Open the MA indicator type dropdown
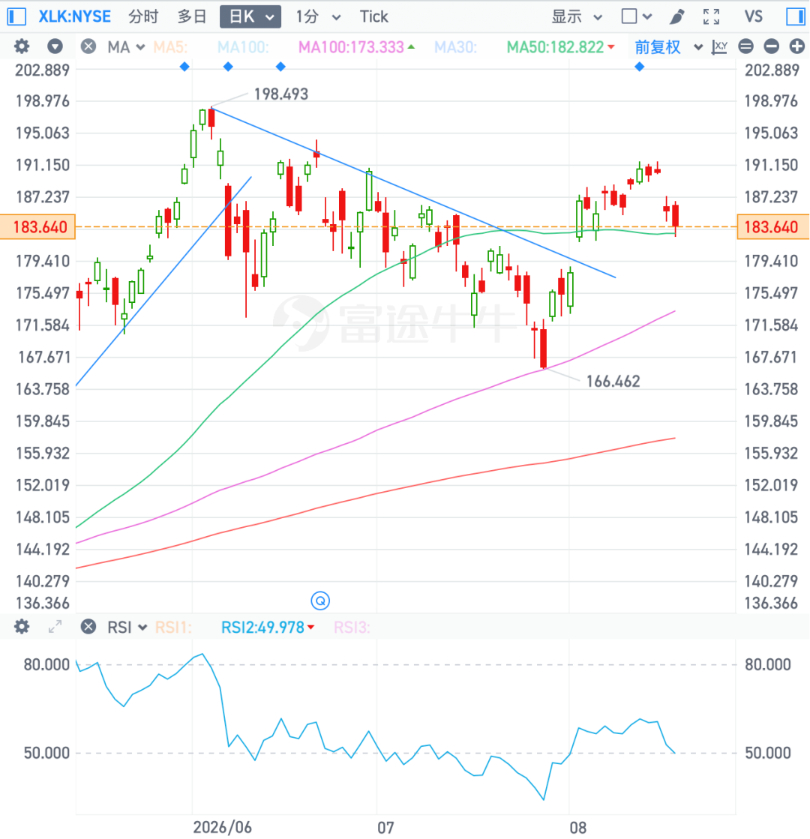810x839 pixels. click(x=126, y=47)
